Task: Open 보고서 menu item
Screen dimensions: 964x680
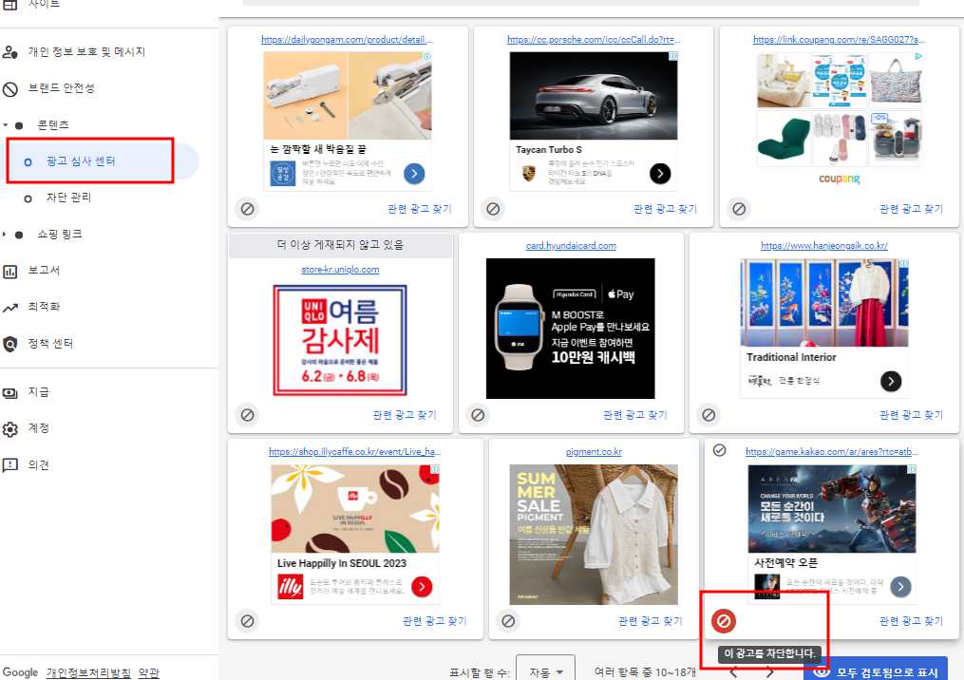Action: pyautogui.click(x=45, y=271)
